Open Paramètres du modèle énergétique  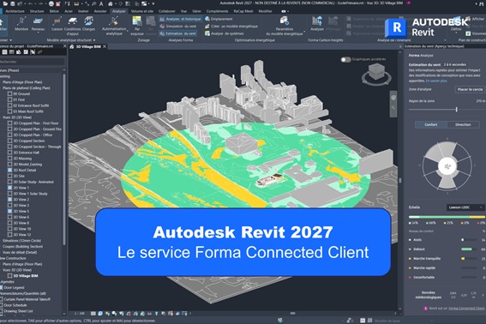(x=285, y=26)
